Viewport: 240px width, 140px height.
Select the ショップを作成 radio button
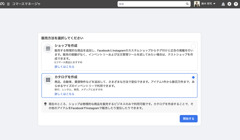pos(193,46)
